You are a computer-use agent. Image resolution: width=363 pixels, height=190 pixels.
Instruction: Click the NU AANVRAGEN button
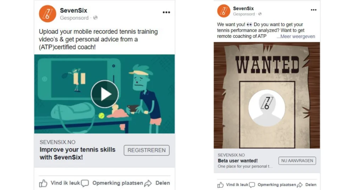[x=297, y=161]
